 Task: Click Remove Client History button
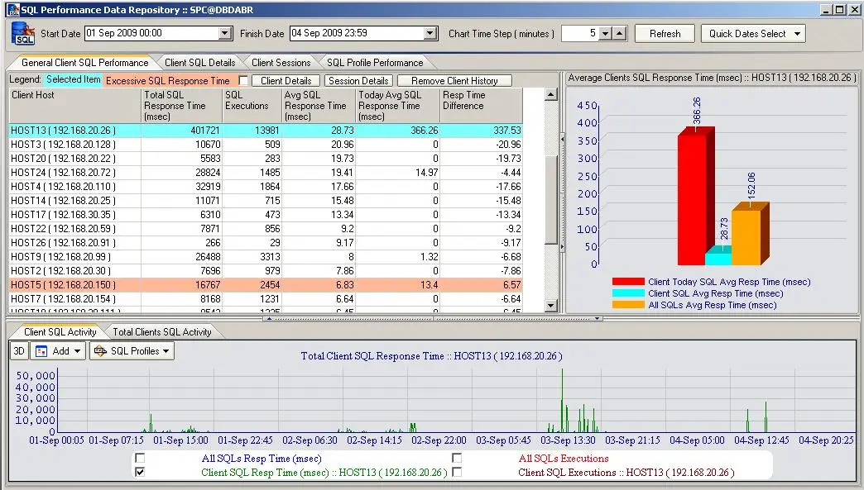(454, 81)
